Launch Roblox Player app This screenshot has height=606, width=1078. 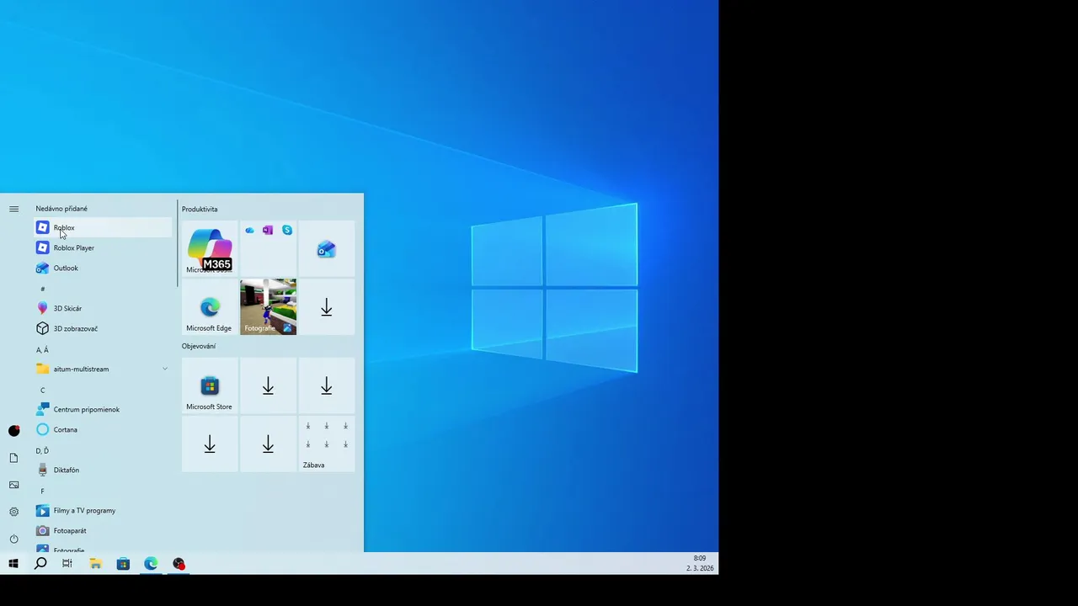pyautogui.click(x=103, y=247)
